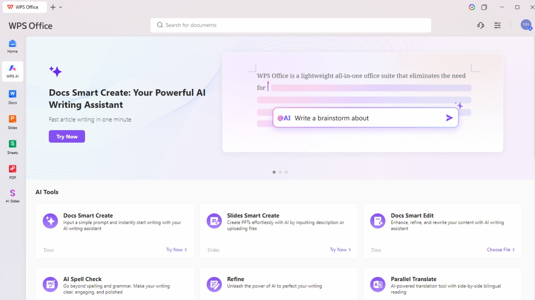Send the AI brainstorm prompt arrow

[x=449, y=118]
